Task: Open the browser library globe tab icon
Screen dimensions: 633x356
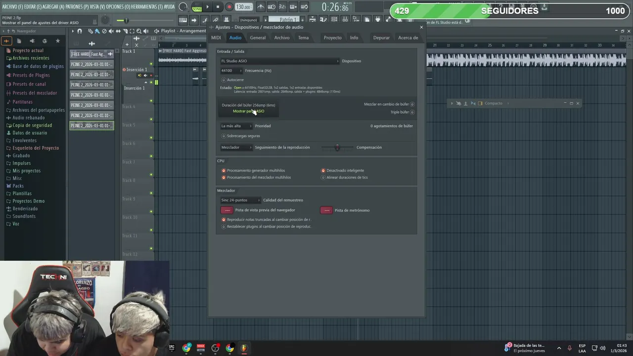Action: 45,41
